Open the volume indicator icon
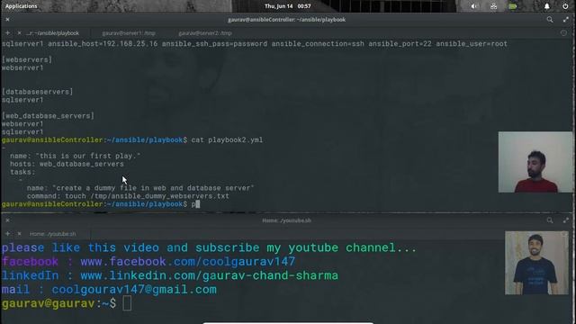This screenshot has height=324, width=576. (474, 6)
